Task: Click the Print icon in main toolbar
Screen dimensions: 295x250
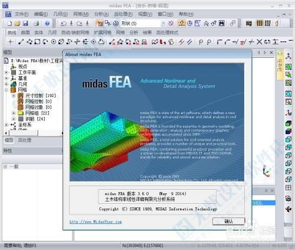Action: [37, 24]
